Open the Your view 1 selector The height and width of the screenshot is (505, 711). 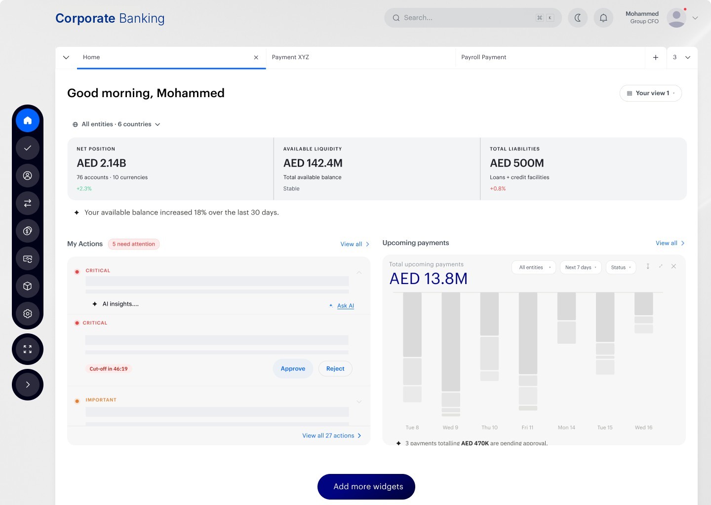[x=651, y=93]
